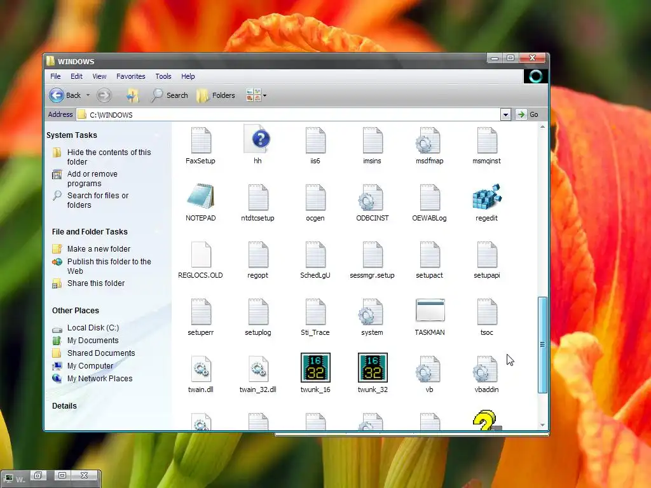Open the Tools menu
Screen dimensions: 651x488
[x=163, y=76]
